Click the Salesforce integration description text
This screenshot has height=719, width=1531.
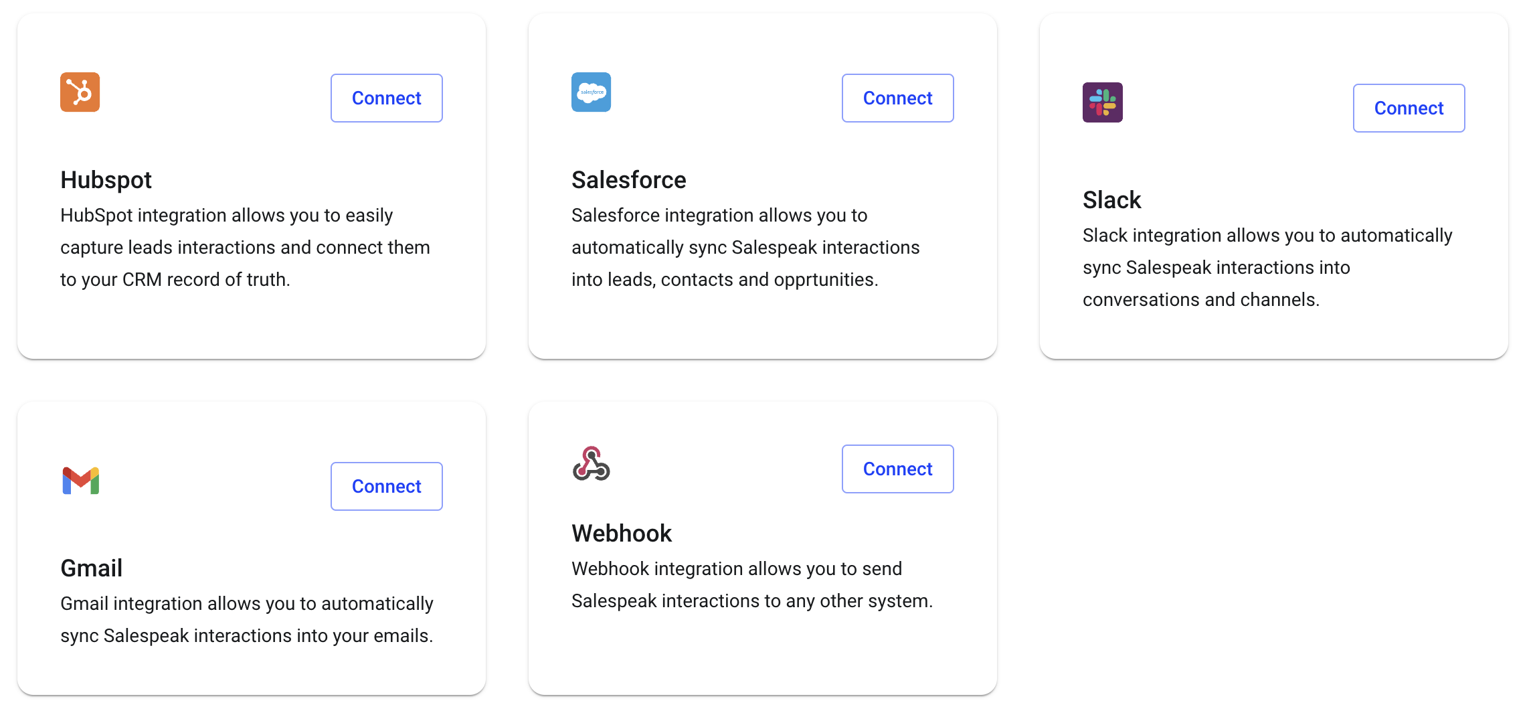click(x=745, y=248)
